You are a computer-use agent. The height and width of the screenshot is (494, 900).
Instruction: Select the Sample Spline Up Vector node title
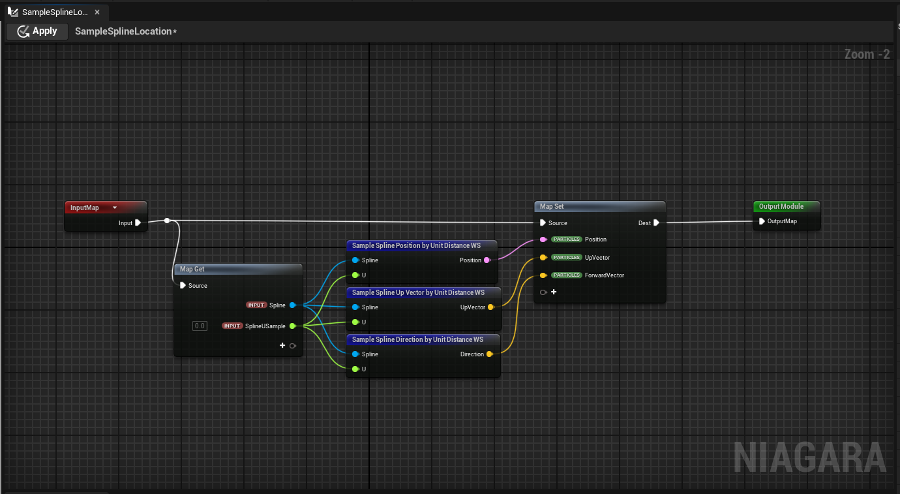coord(418,292)
